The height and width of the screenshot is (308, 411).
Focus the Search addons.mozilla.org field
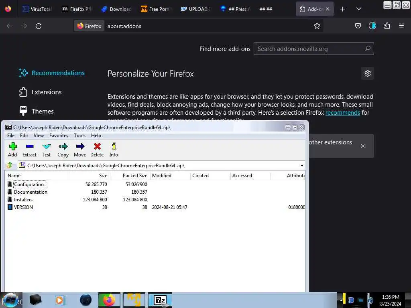click(x=313, y=49)
